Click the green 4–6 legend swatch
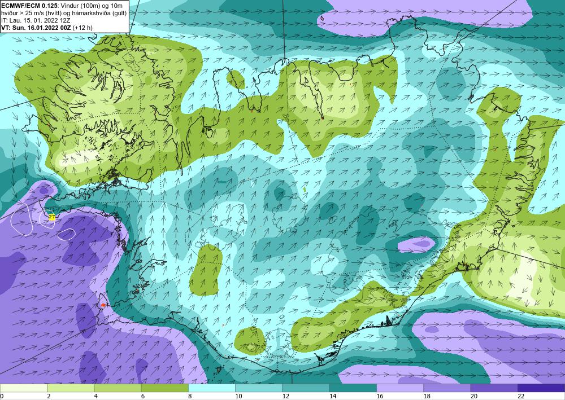The width and height of the screenshot is (565, 400). [118, 388]
